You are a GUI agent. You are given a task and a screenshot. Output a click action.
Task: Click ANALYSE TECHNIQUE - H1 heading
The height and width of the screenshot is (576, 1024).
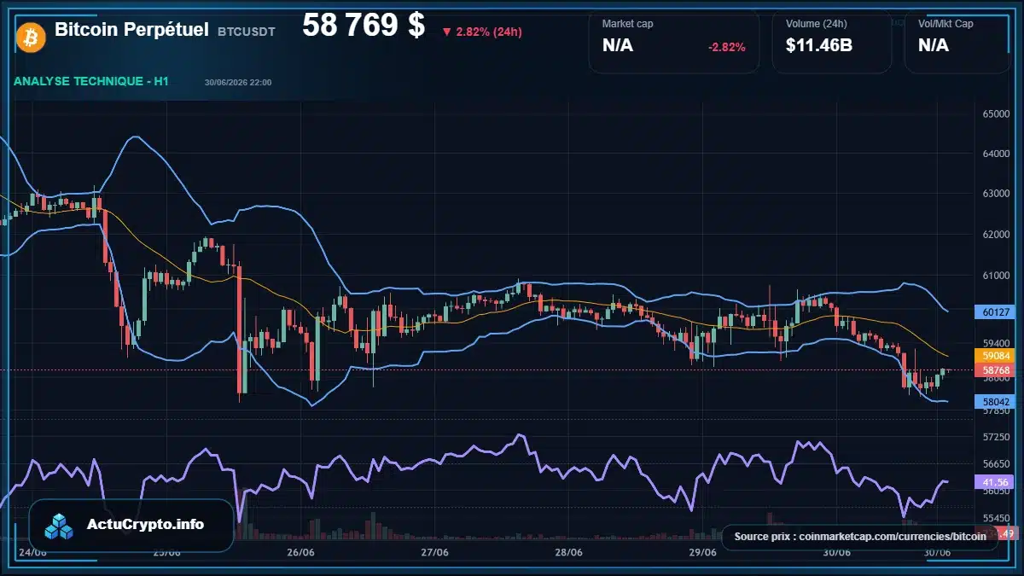point(91,81)
